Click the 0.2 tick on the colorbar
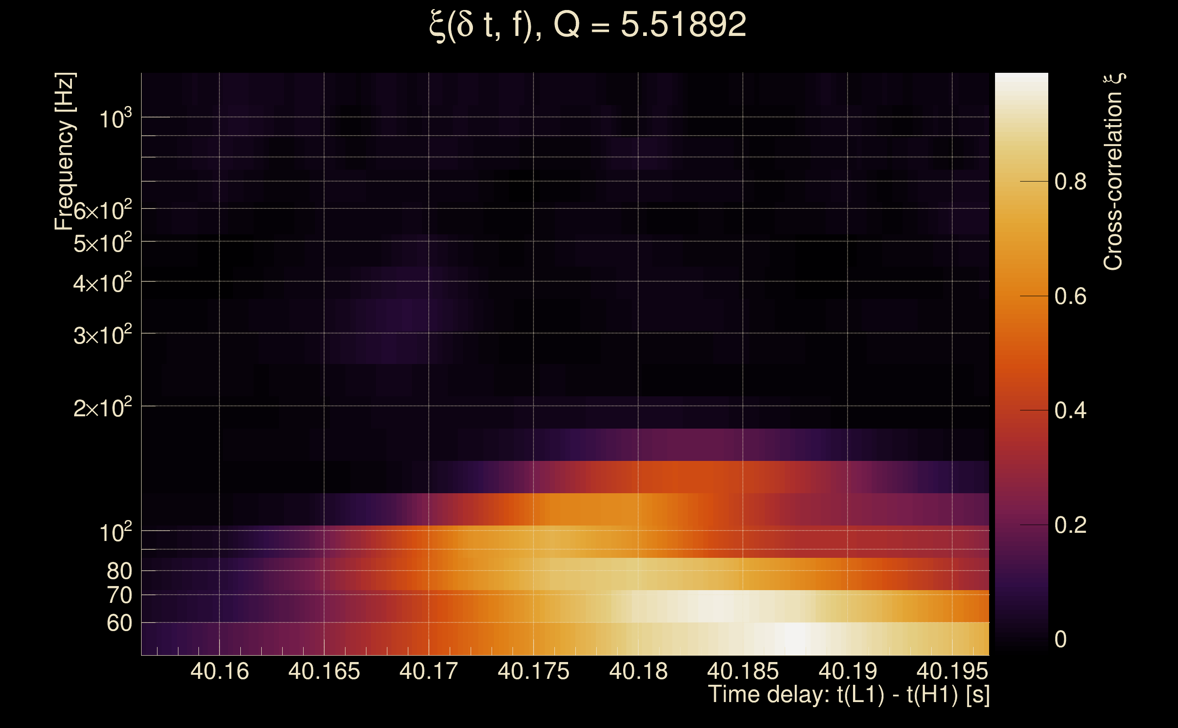The height and width of the screenshot is (728, 1178). (x=1070, y=525)
